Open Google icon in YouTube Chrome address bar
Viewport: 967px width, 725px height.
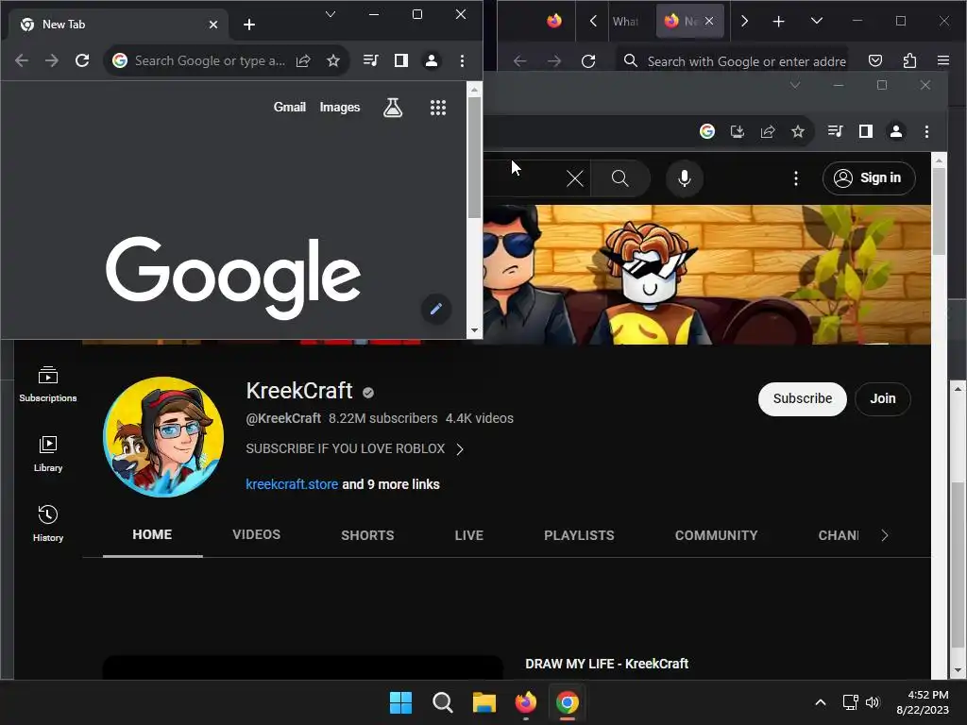[707, 131]
